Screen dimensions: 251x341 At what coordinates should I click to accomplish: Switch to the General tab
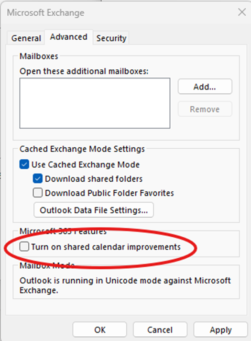[x=26, y=38]
